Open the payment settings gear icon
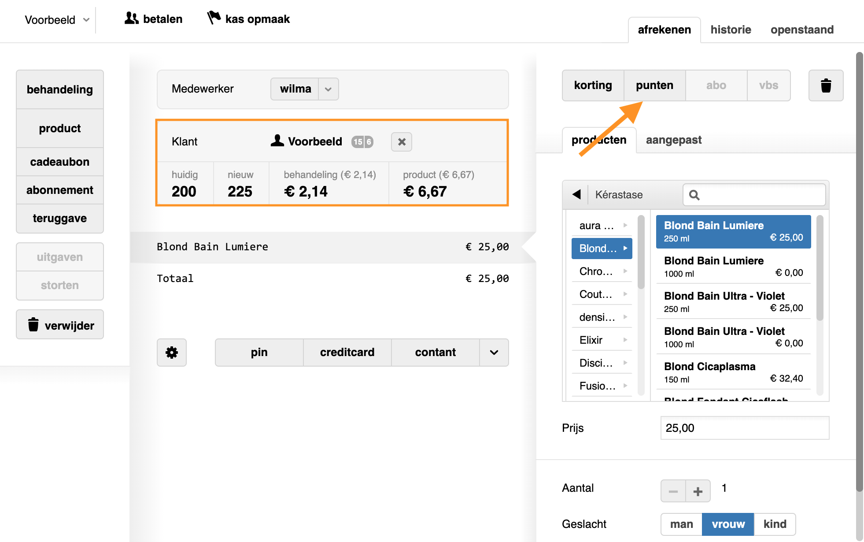The width and height of the screenshot is (864, 542). [172, 353]
